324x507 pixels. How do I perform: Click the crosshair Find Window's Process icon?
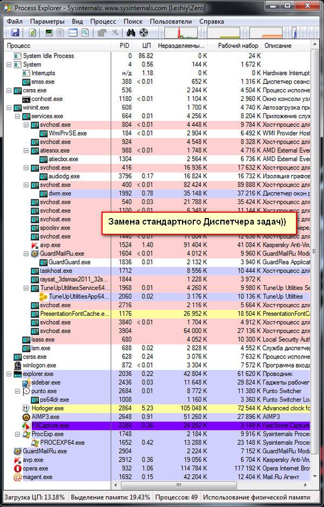(x=144, y=33)
